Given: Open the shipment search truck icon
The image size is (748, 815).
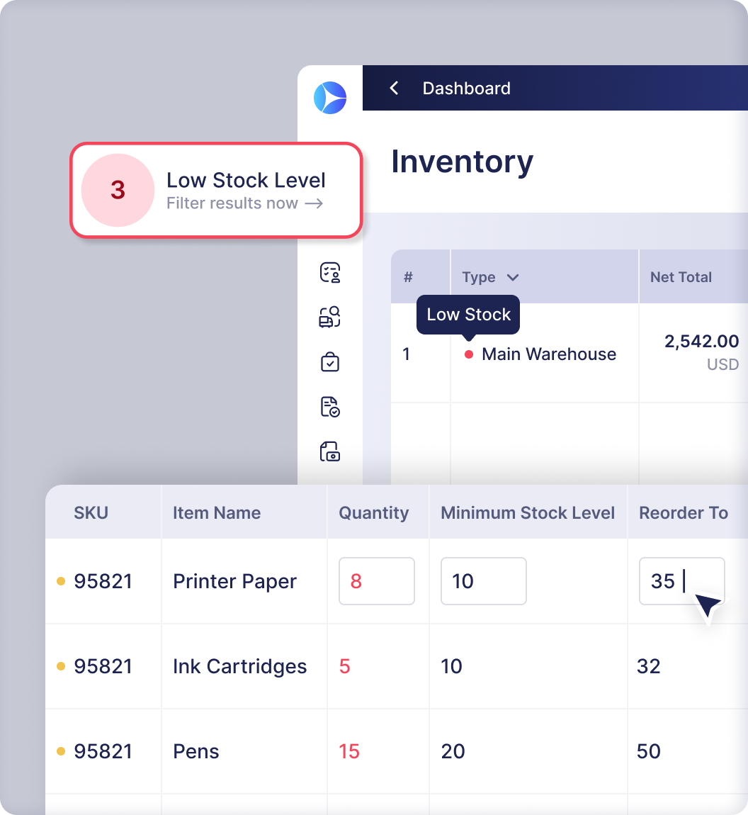Looking at the screenshot, I should click(329, 317).
